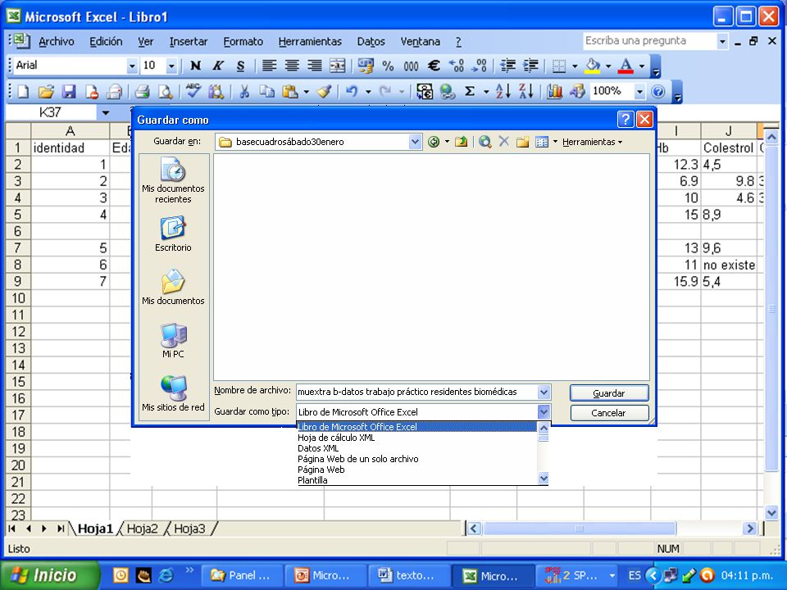Apply yellow fill color swatch
The image size is (787, 590).
pos(593,66)
